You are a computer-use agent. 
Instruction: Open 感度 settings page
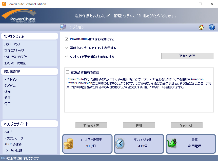click(x=8, y=98)
